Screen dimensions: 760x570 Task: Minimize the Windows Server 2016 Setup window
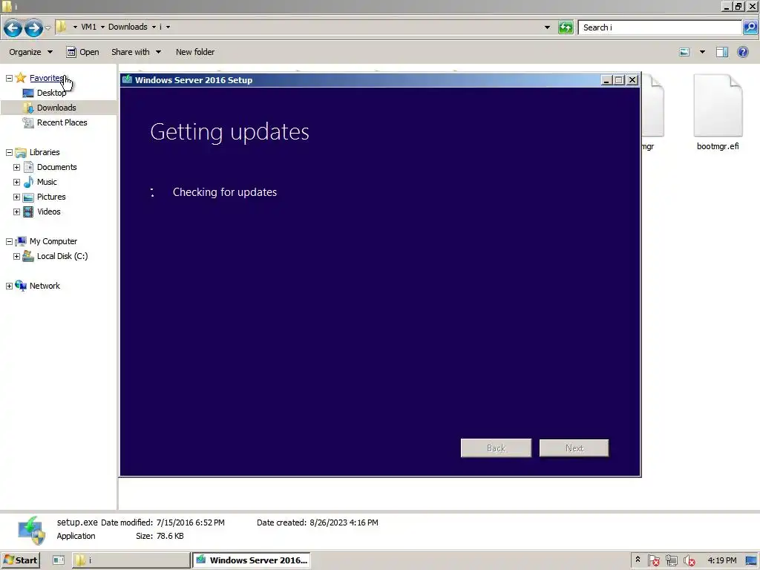click(x=606, y=80)
